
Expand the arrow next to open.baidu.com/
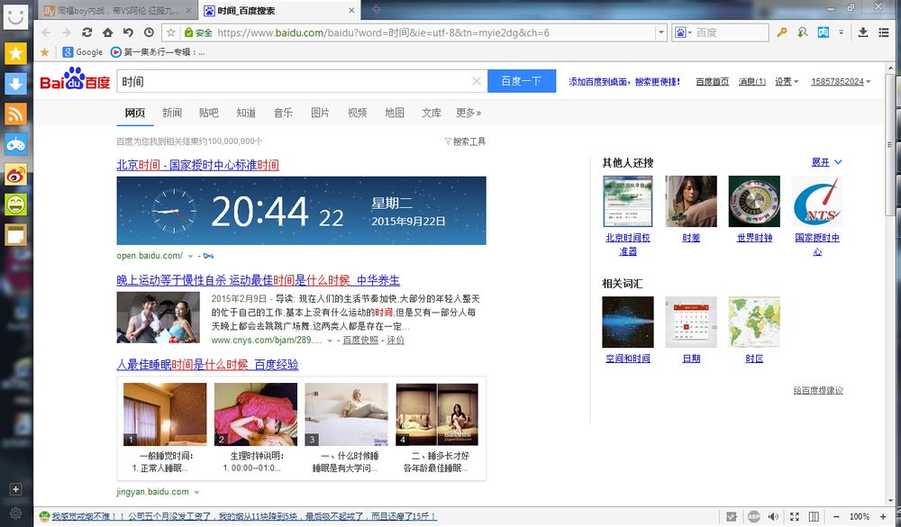(x=190, y=256)
